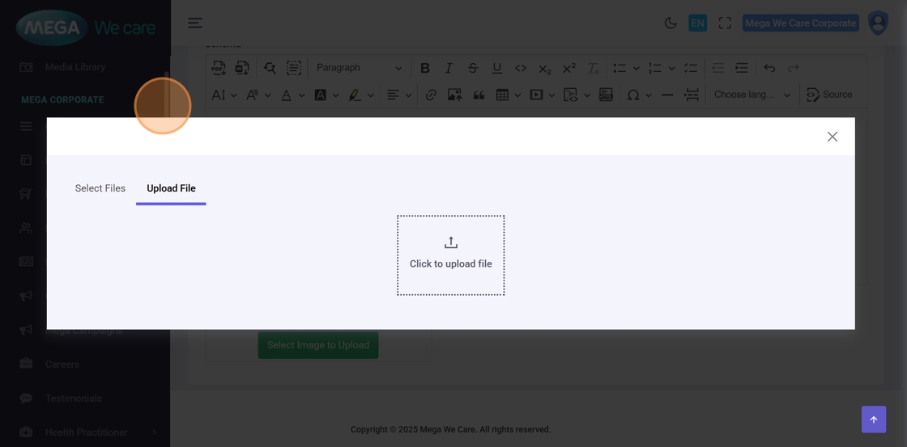Click the upload file drop zone
Viewport: 907px width, 447px height.
pyautogui.click(x=450, y=255)
